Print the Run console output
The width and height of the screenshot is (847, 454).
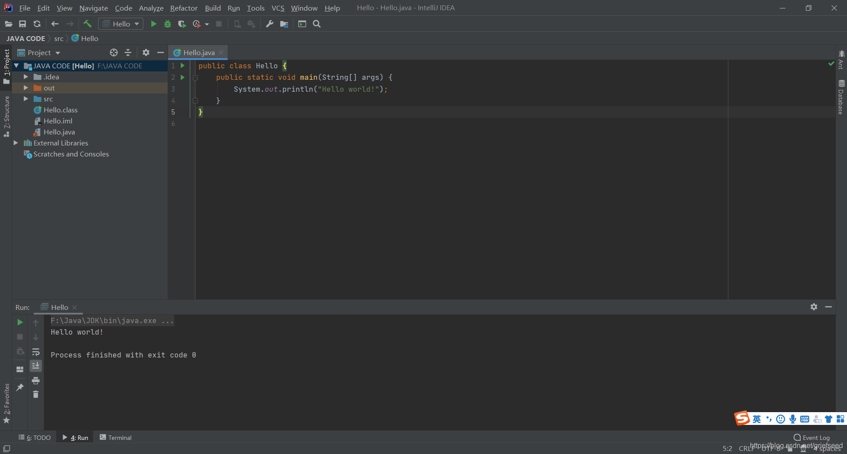tap(36, 380)
